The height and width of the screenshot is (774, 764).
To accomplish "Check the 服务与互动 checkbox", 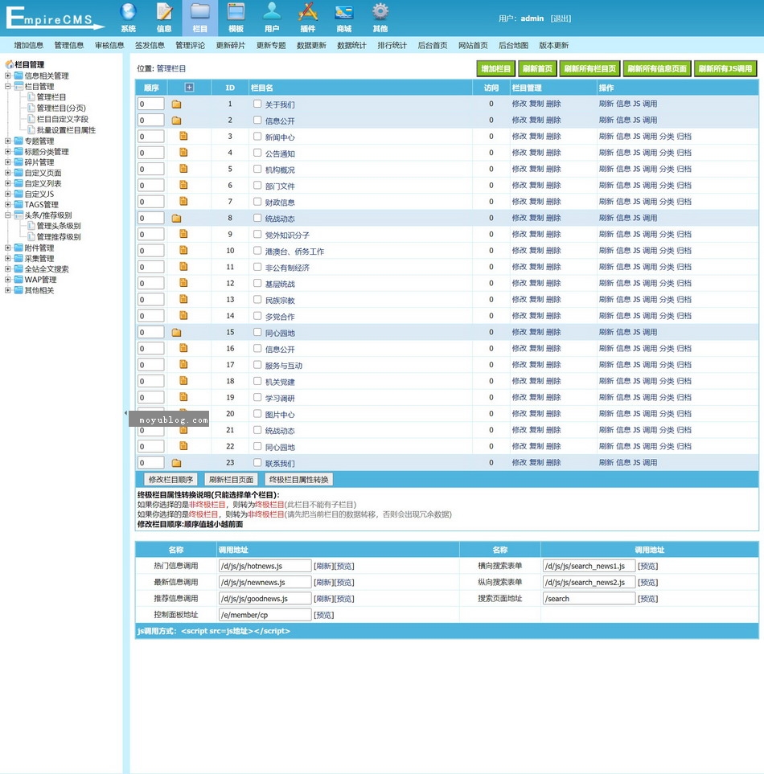I will tap(257, 365).
